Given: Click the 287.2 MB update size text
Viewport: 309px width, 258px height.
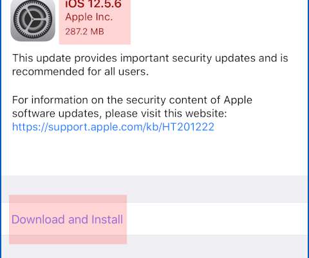Looking at the screenshot, I should click(x=84, y=32).
